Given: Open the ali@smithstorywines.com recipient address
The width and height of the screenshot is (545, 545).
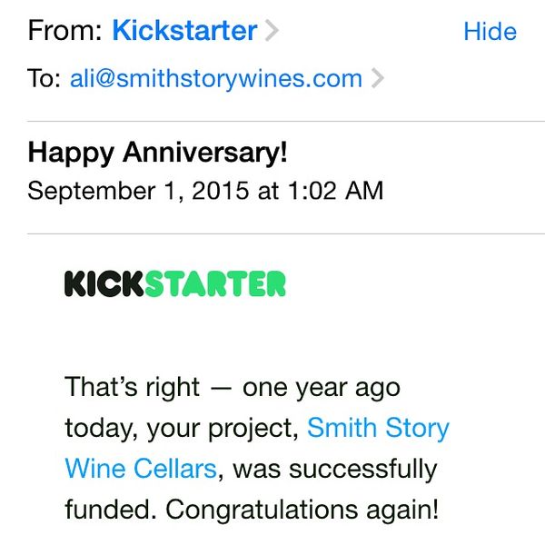Looking at the screenshot, I should click(x=216, y=78).
